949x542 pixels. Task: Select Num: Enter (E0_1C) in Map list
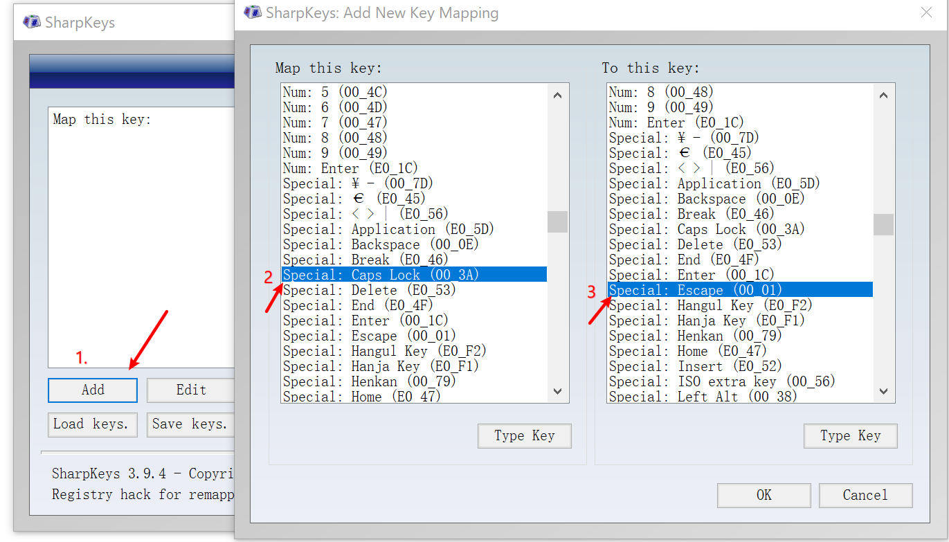click(x=414, y=168)
